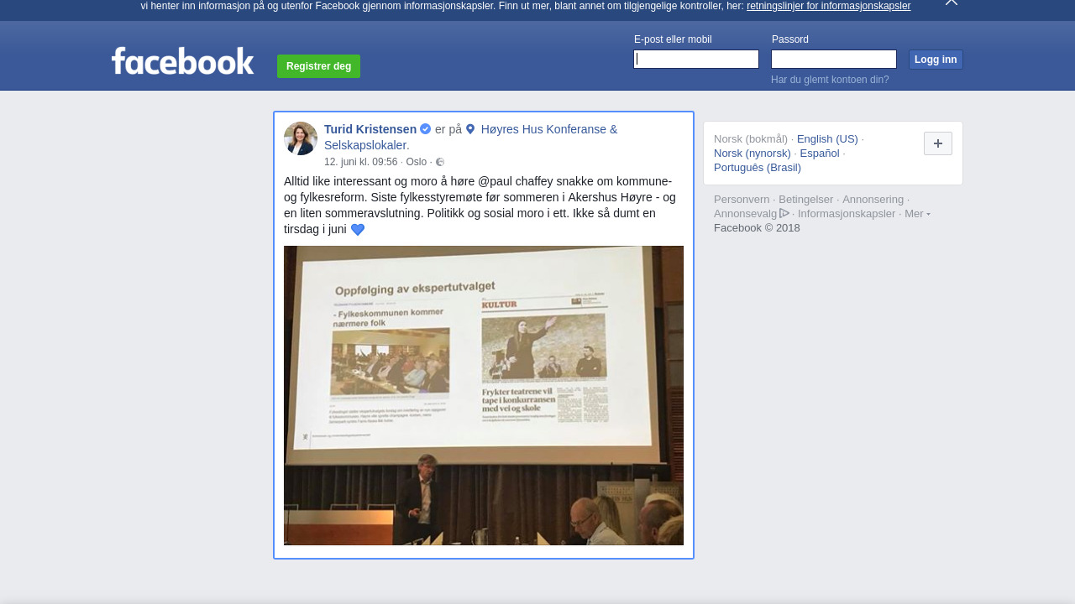The height and width of the screenshot is (604, 1075).
Task: Click the verified badge next to Turid Kristensen
Action: (x=426, y=129)
